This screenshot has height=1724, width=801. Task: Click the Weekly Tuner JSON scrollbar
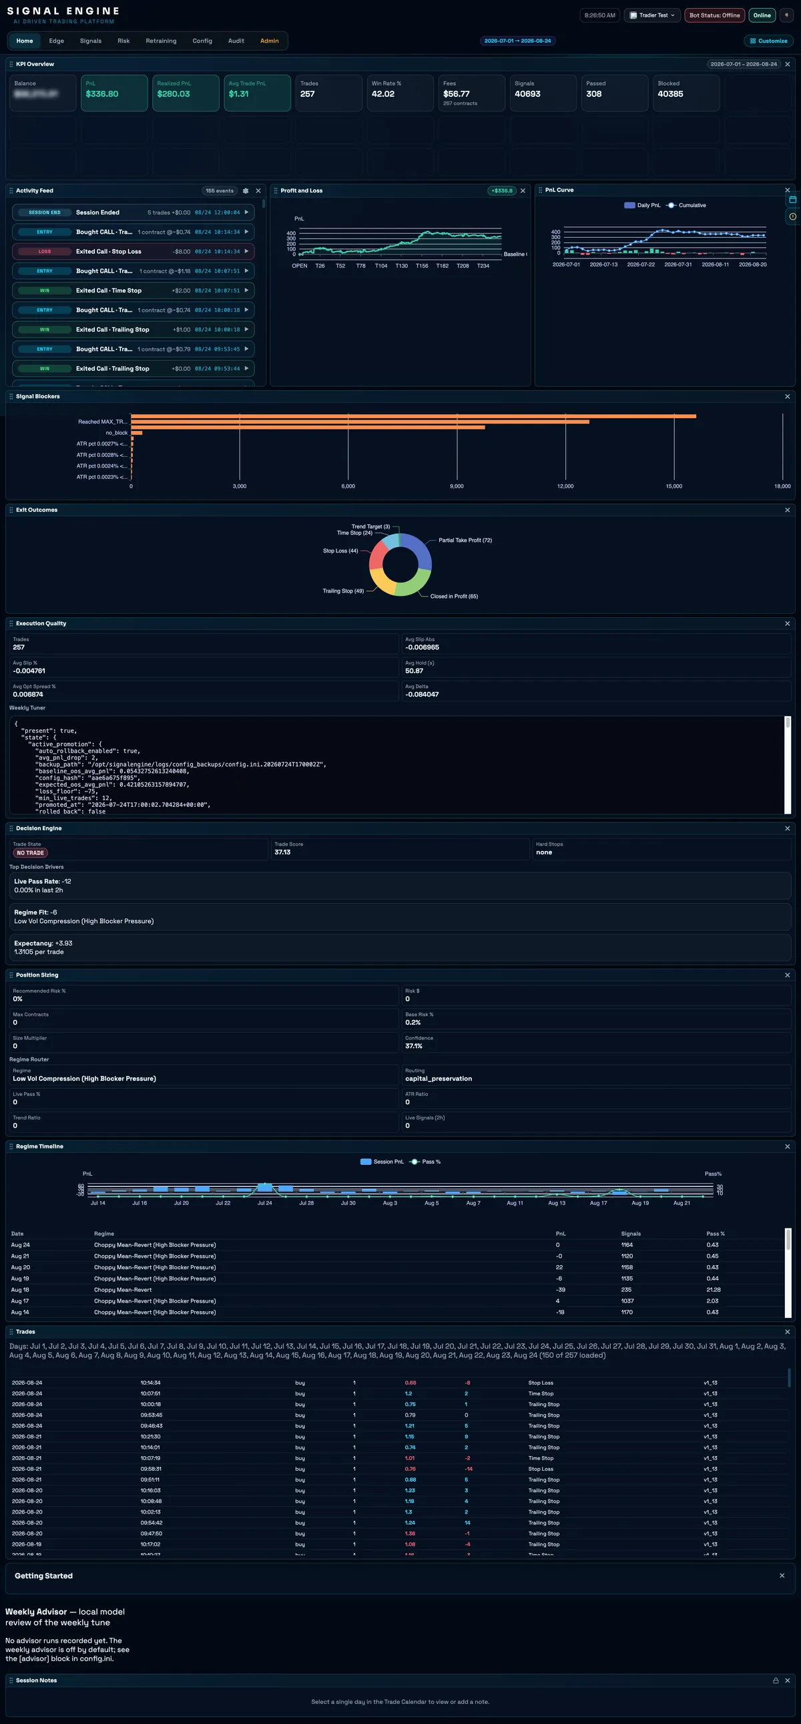788,765
